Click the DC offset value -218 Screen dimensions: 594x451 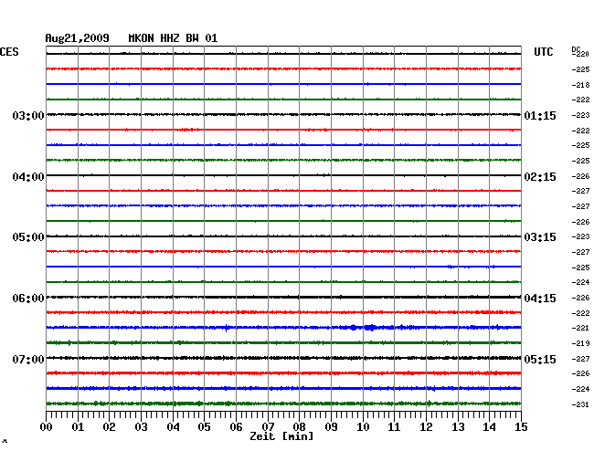tap(580, 85)
